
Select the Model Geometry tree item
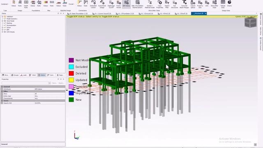(12, 19)
